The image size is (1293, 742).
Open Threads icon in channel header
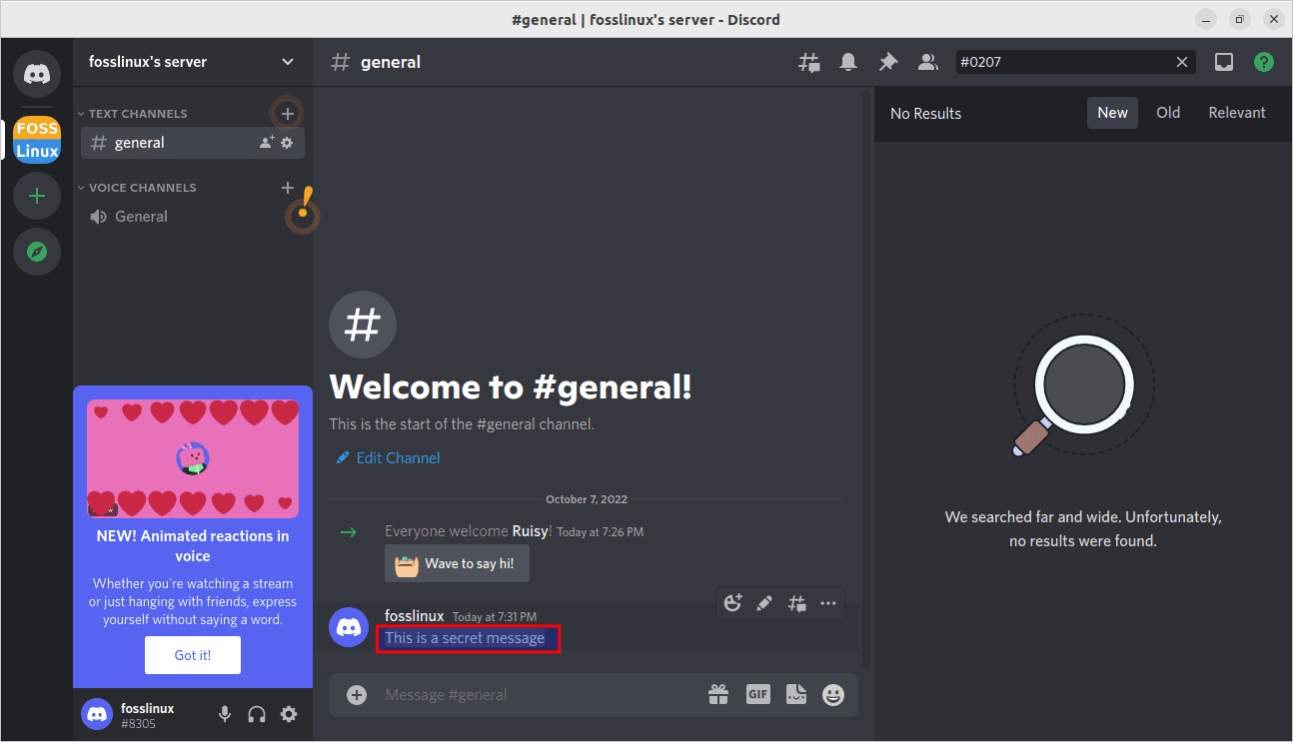point(808,62)
